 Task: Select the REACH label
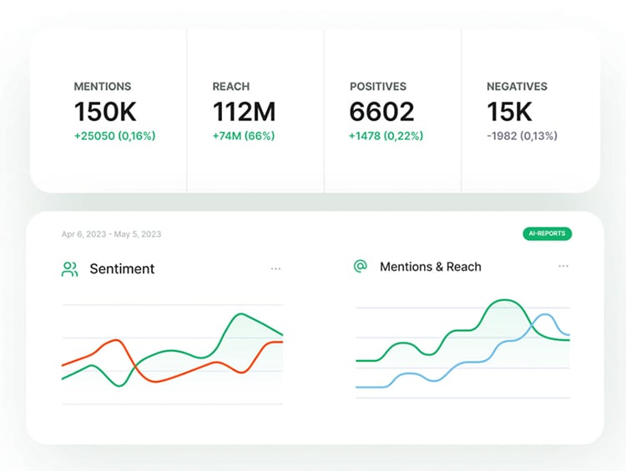(231, 87)
